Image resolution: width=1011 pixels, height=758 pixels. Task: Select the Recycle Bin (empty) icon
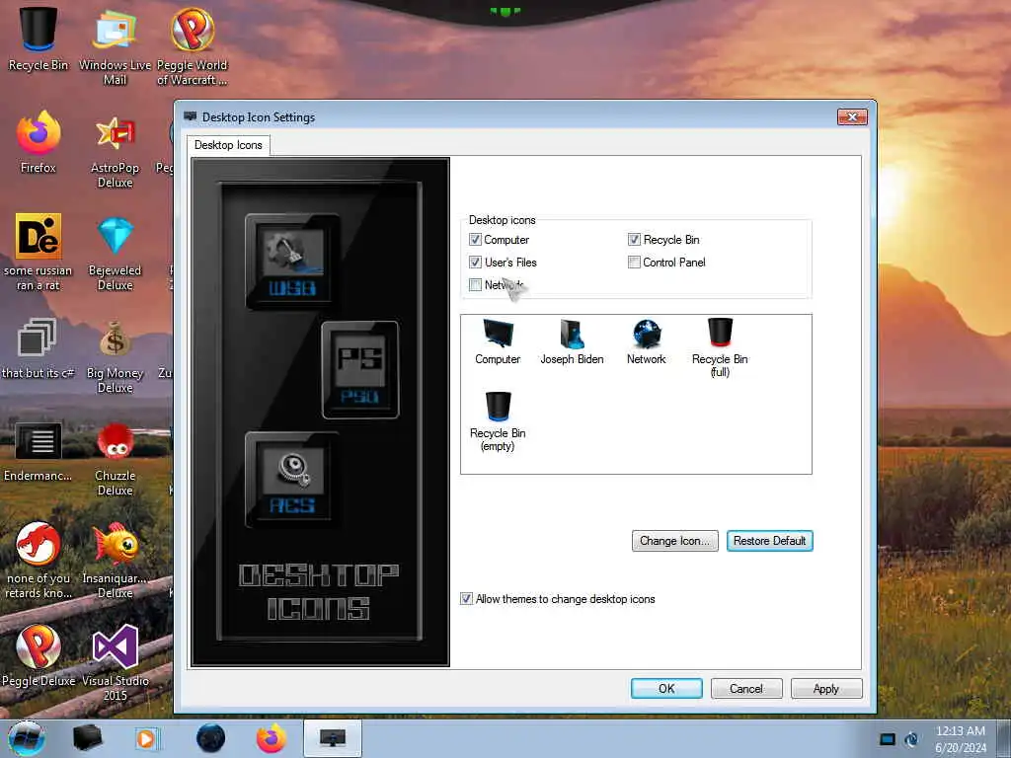click(498, 421)
